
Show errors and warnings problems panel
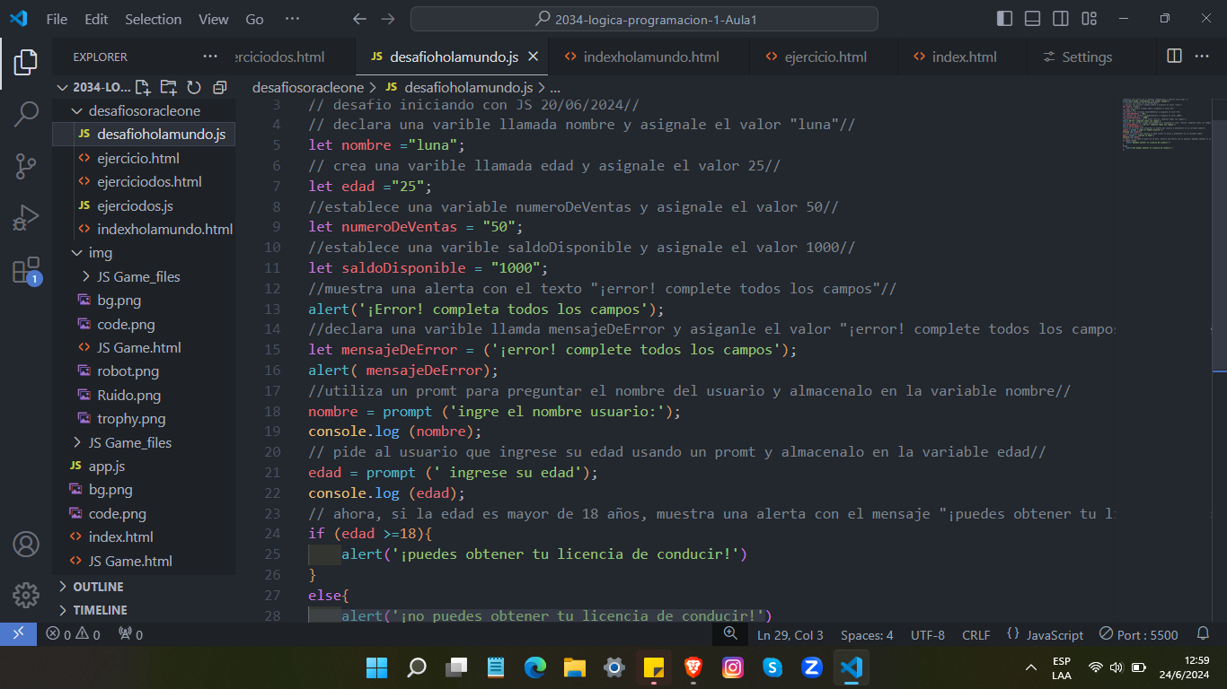74,634
